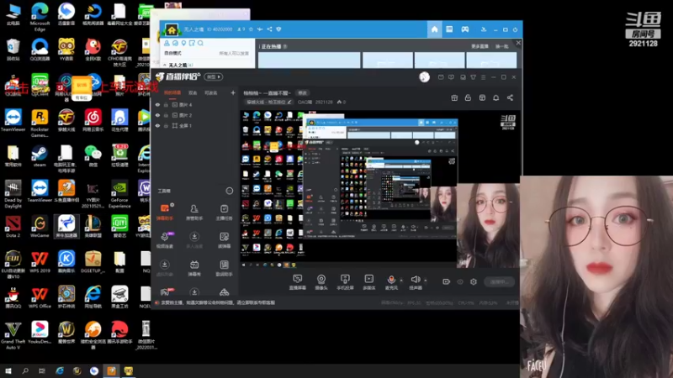Screen dimensions: 673x378
Task: Select the Steam desktop shortcut
Action: click(40, 156)
